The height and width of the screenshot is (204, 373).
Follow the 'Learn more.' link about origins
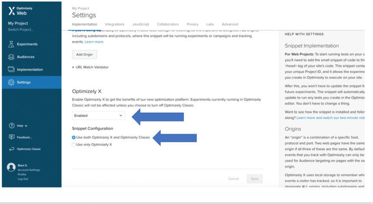(94, 42)
